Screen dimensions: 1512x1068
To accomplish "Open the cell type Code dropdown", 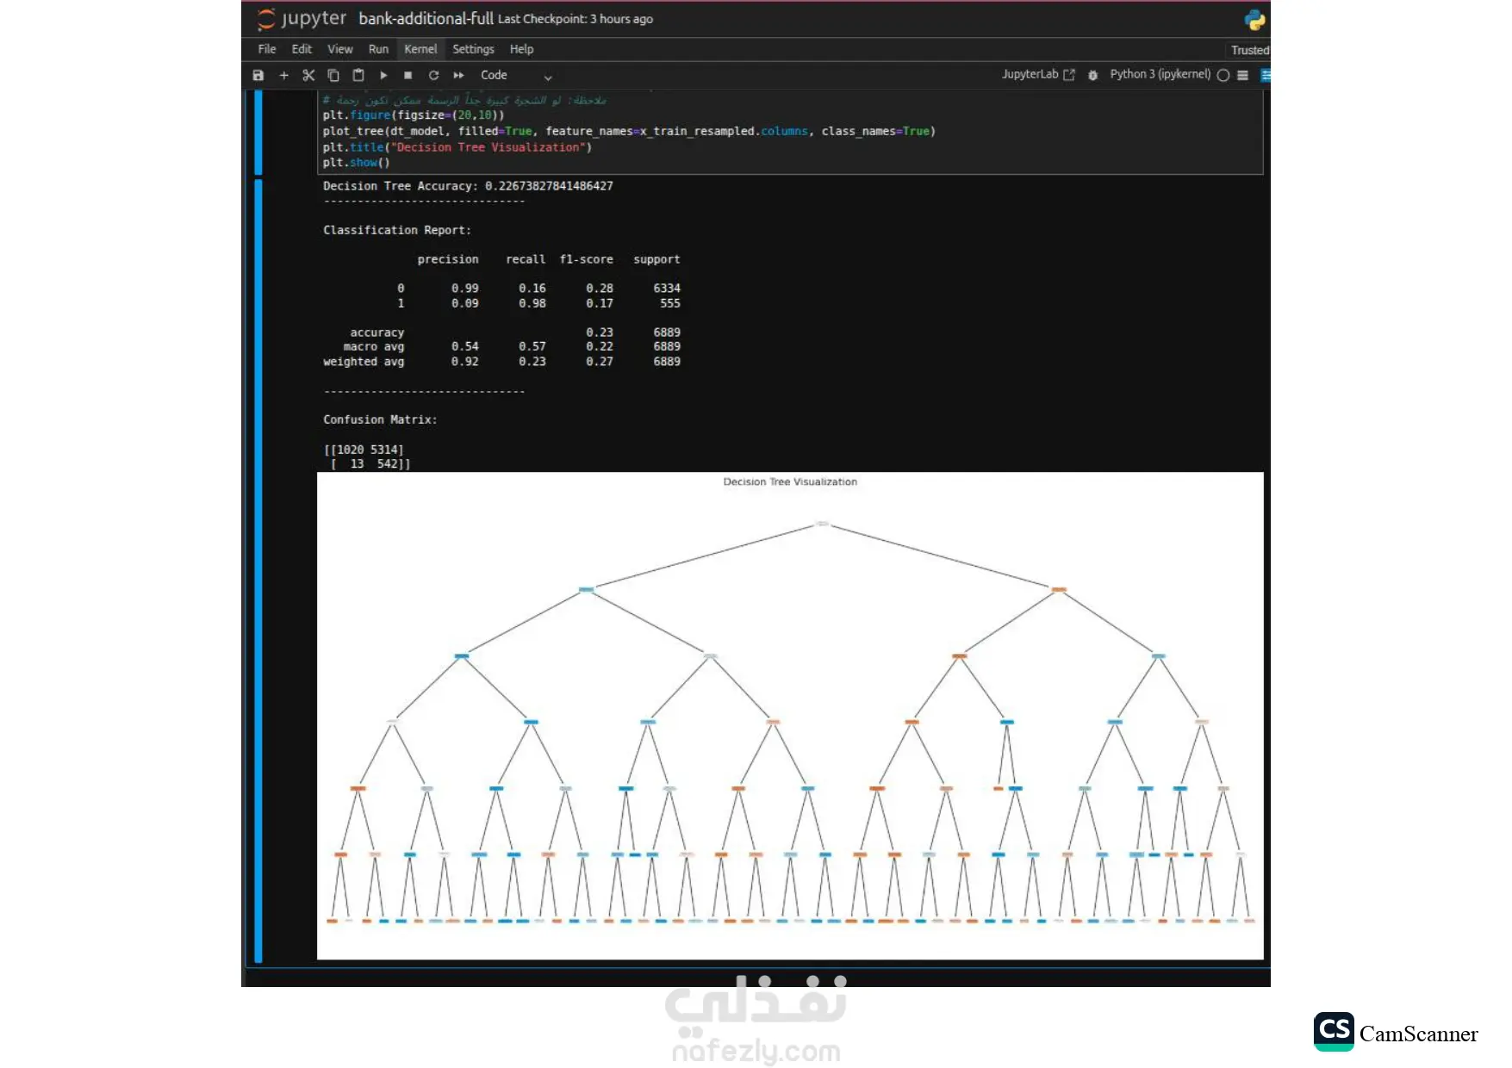I will (516, 76).
